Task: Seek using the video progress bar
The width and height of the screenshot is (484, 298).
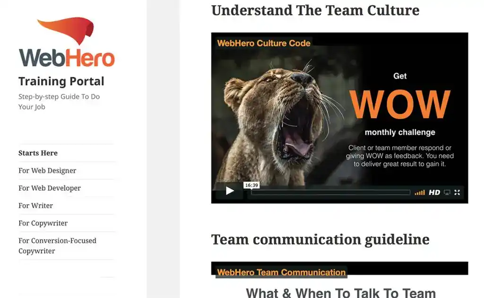Action: (331, 192)
